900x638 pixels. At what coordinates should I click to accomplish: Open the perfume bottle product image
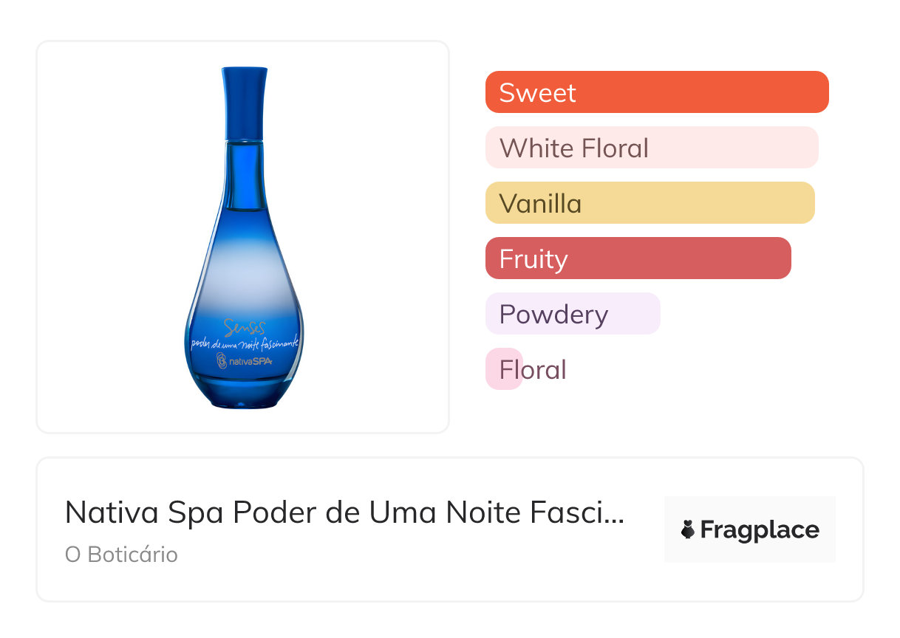click(x=243, y=237)
